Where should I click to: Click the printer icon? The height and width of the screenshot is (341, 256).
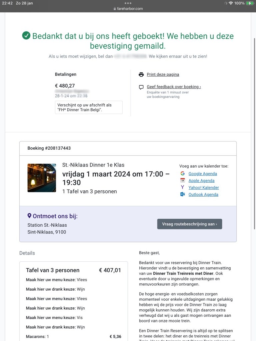click(141, 74)
